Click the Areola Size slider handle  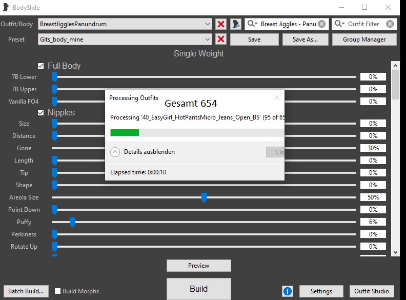pyautogui.click(x=204, y=197)
